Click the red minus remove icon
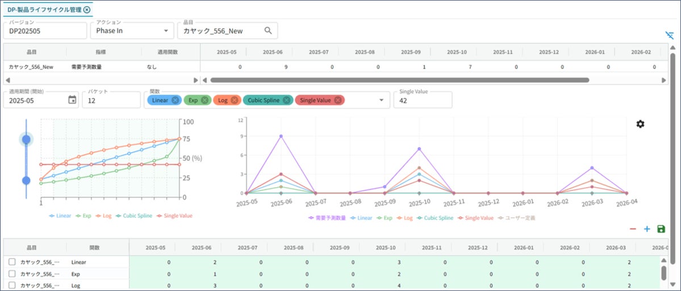 633,229
